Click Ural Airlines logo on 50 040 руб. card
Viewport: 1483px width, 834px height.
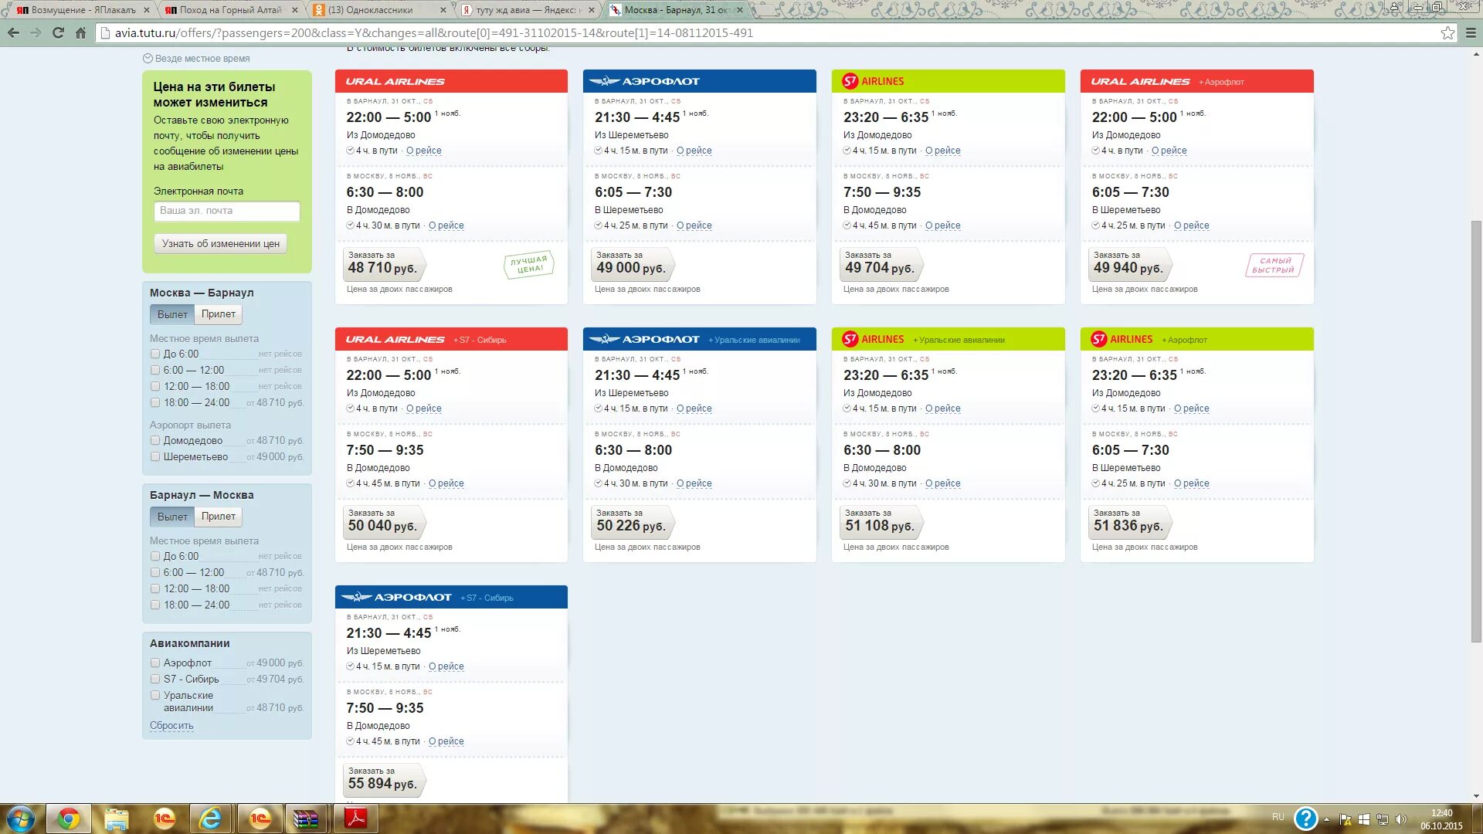[395, 339]
